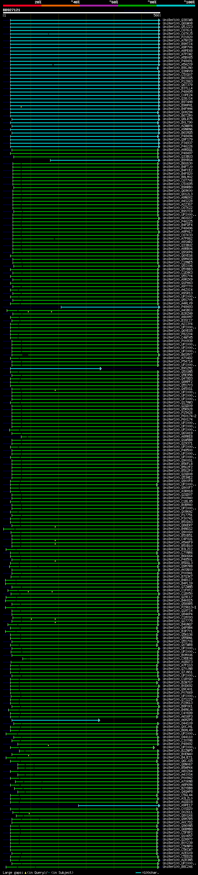Open hit UniRef100_P48491
The image size is (198, 875).
tap(178, 61)
